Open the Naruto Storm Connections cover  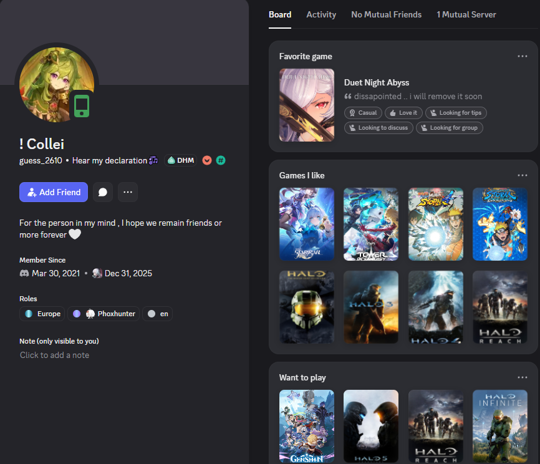pyautogui.click(x=500, y=225)
